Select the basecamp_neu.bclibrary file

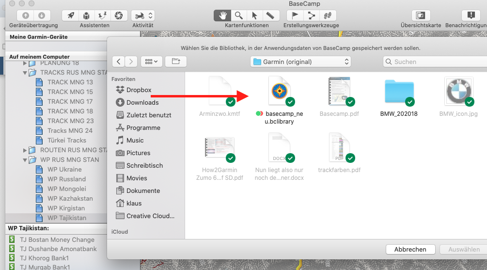coord(280,100)
